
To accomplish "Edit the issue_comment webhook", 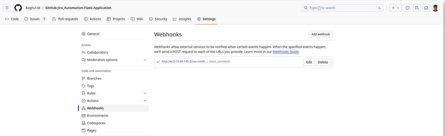I will coord(309,62).
